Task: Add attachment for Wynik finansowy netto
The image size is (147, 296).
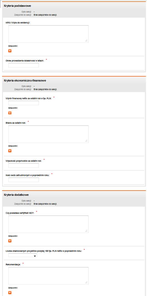Action: coord(10,113)
